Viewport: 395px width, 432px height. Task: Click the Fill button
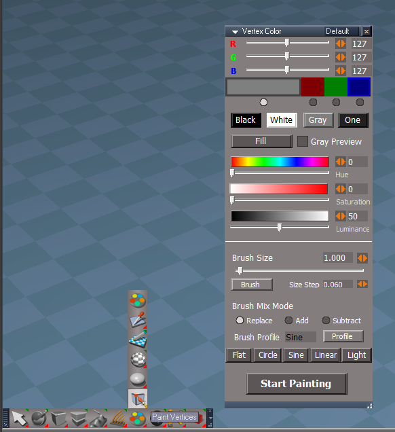tap(261, 141)
